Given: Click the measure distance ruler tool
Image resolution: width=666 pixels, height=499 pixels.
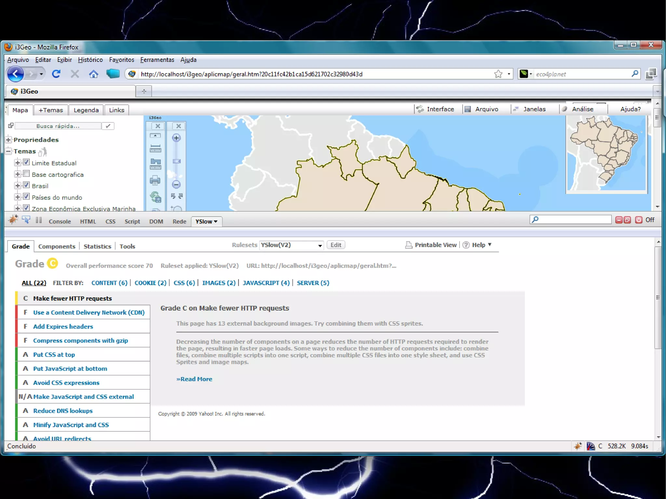Looking at the screenshot, I should tap(155, 149).
